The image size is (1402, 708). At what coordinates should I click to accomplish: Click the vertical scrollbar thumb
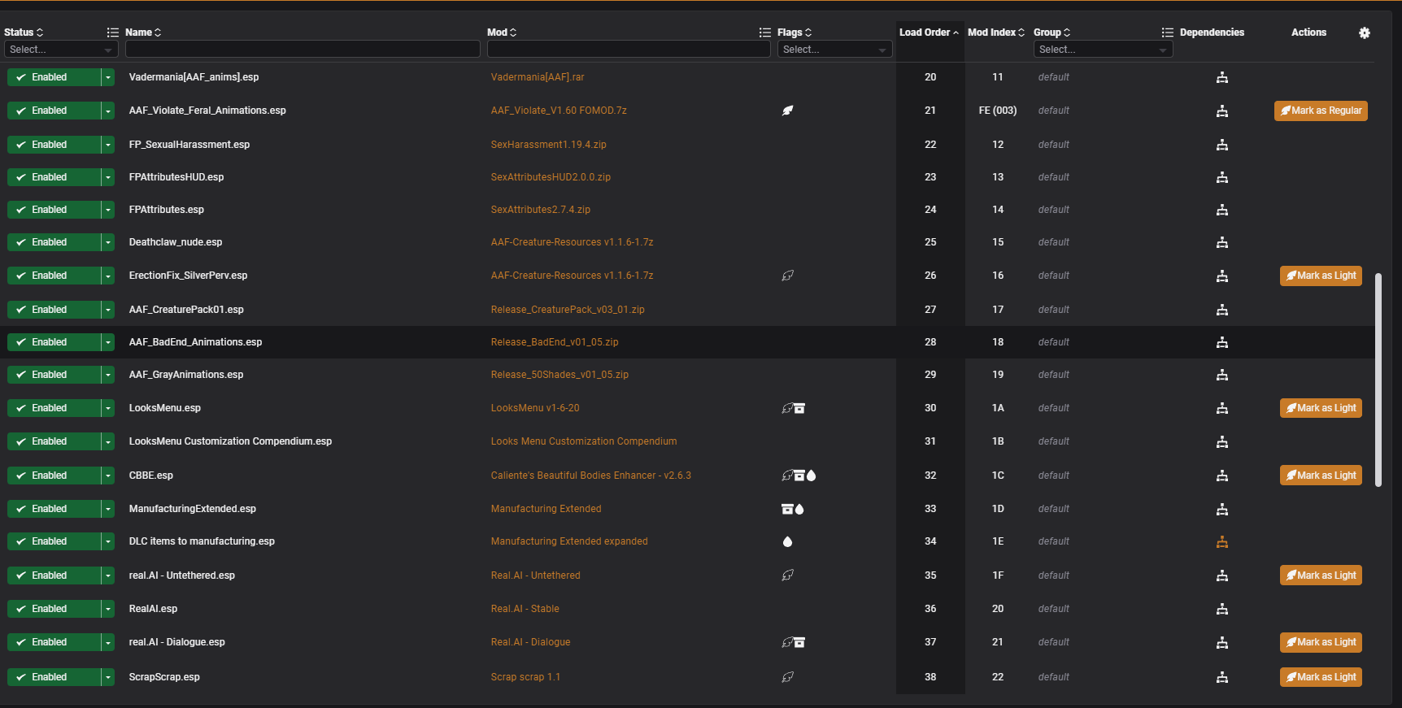pos(1378,380)
